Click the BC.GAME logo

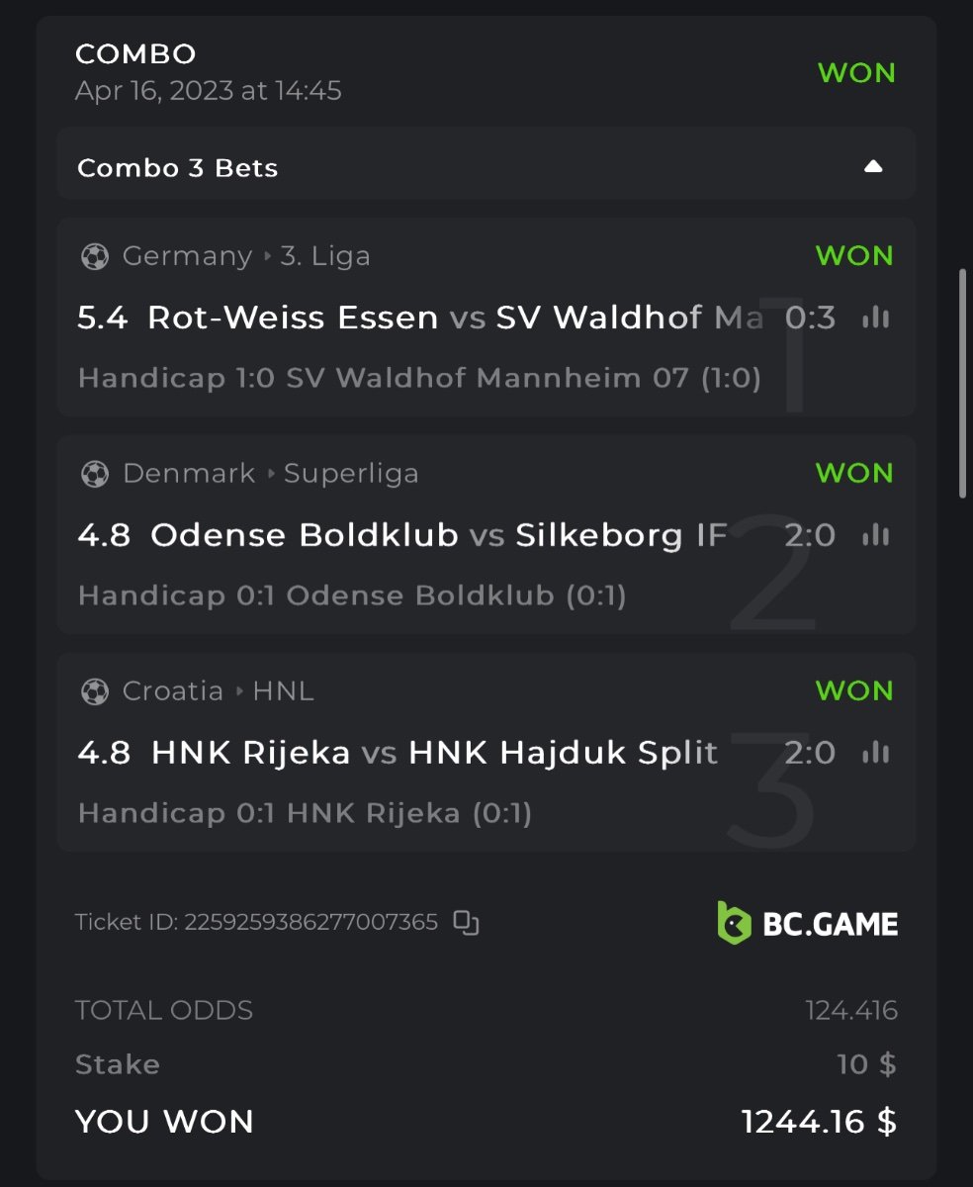point(807,923)
